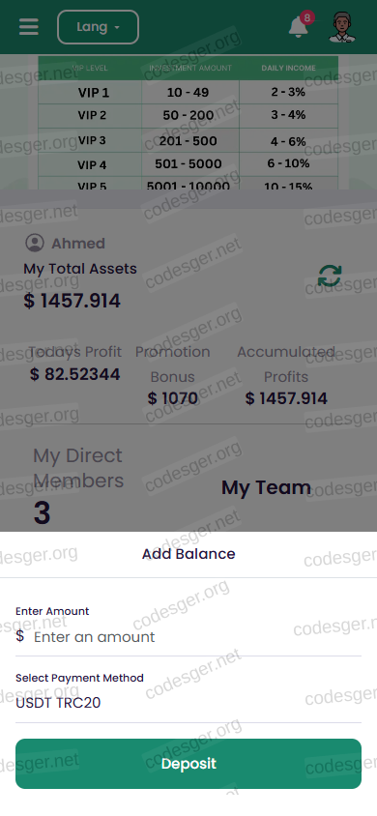Open the user avatar profile icon
Image resolution: width=377 pixels, height=816 pixels.
pyautogui.click(x=342, y=27)
